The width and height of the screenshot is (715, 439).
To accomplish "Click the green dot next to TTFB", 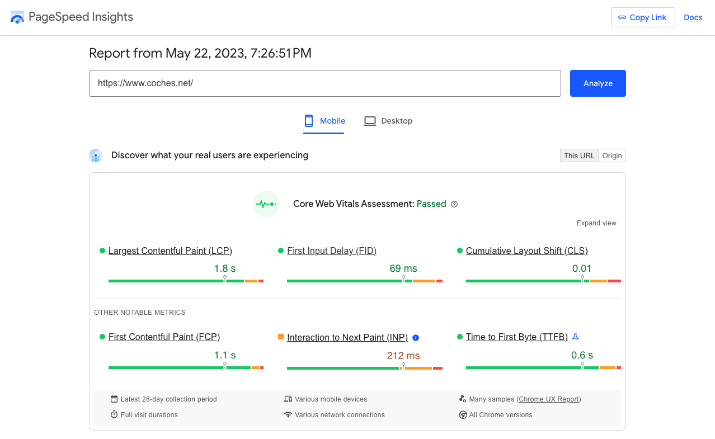I will coord(460,337).
